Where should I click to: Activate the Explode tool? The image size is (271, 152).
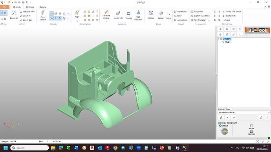click(x=151, y=15)
